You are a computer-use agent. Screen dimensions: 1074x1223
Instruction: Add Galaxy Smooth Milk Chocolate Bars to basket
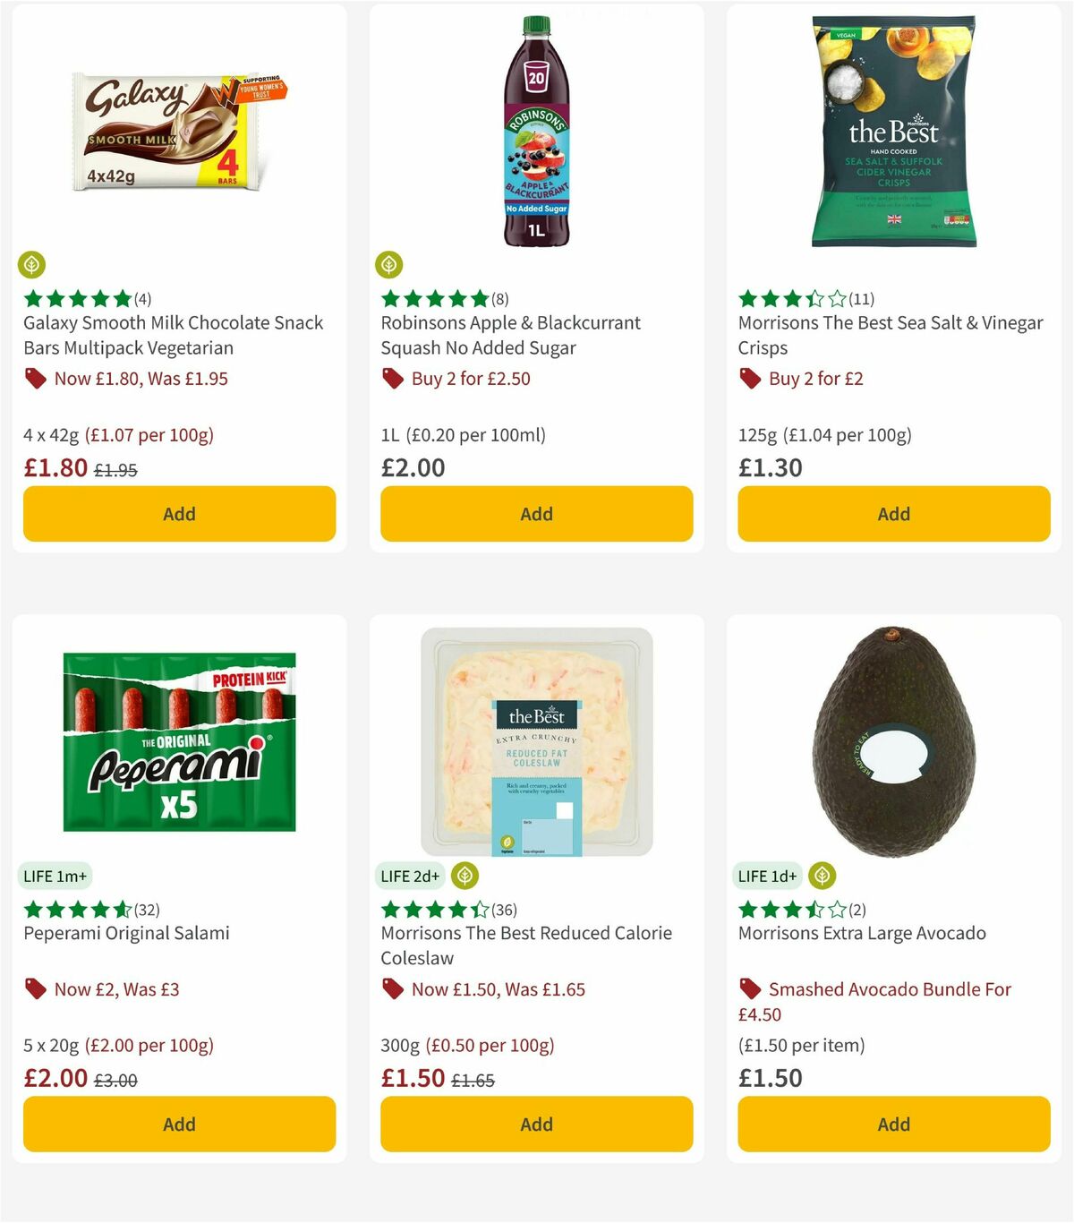coord(179,514)
